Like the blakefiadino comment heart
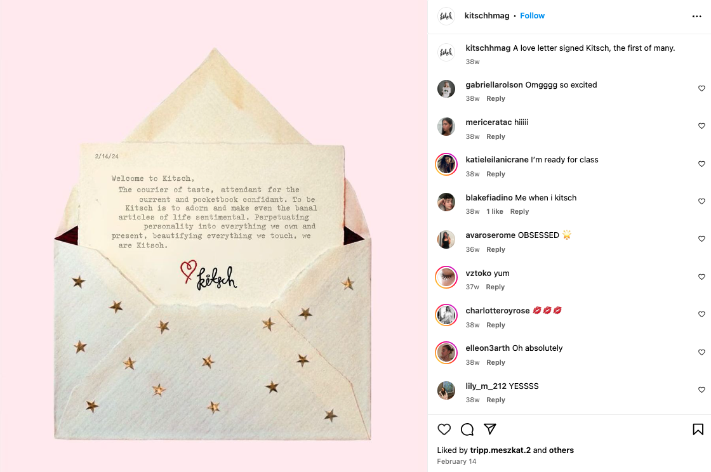The width and height of the screenshot is (711, 472). click(x=701, y=201)
